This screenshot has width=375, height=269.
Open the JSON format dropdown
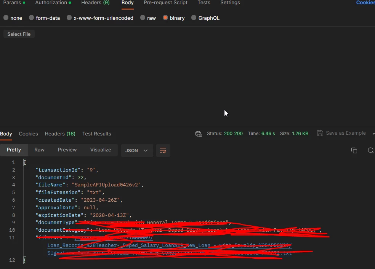(137, 151)
